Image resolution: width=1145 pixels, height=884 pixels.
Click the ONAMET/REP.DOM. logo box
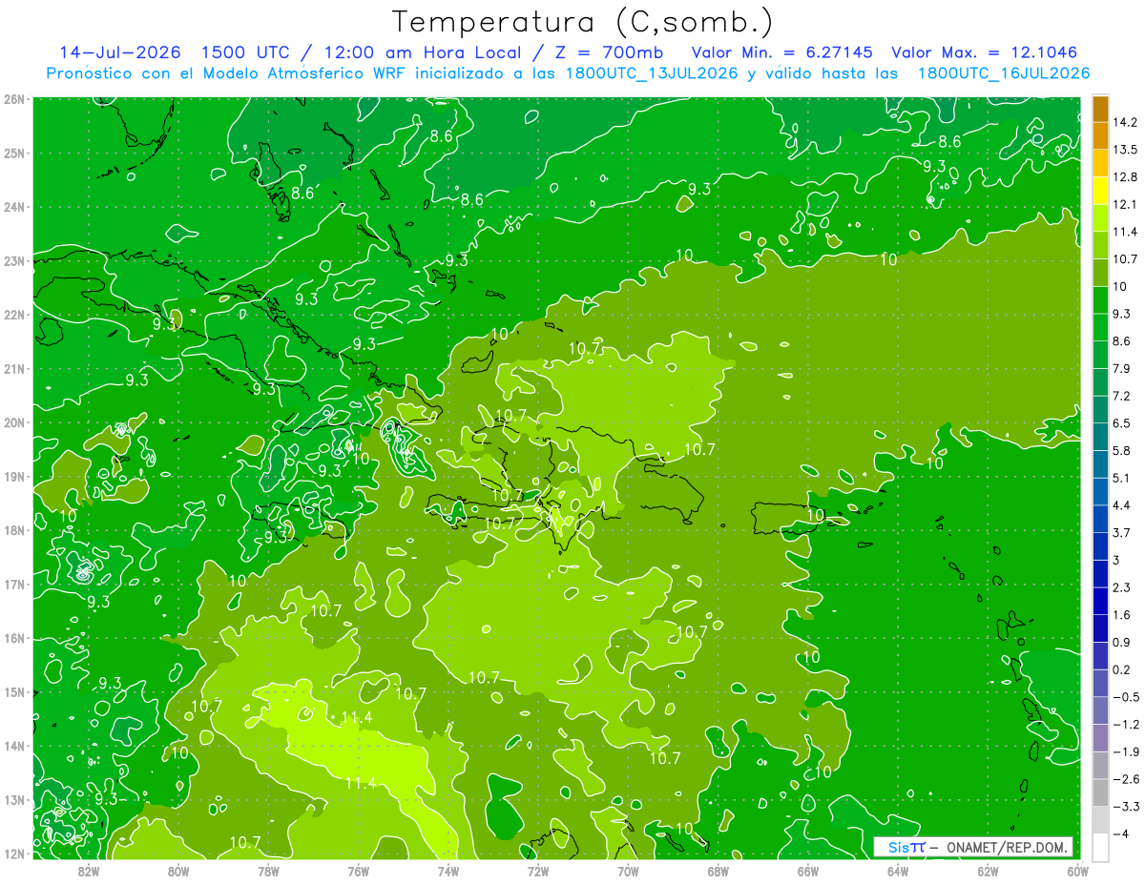973,847
